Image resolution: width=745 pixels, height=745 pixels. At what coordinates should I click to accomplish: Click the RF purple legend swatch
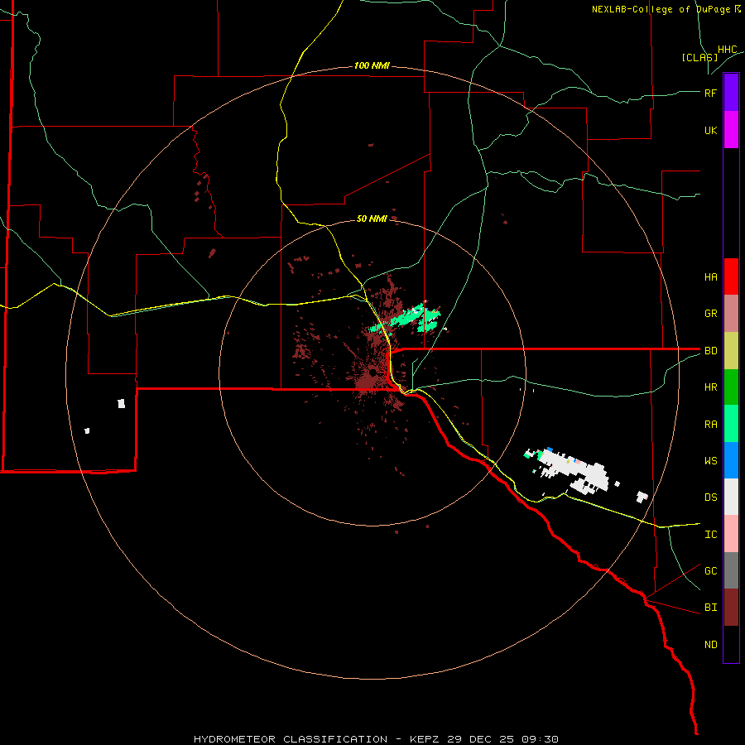pyautogui.click(x=731, y=93)
